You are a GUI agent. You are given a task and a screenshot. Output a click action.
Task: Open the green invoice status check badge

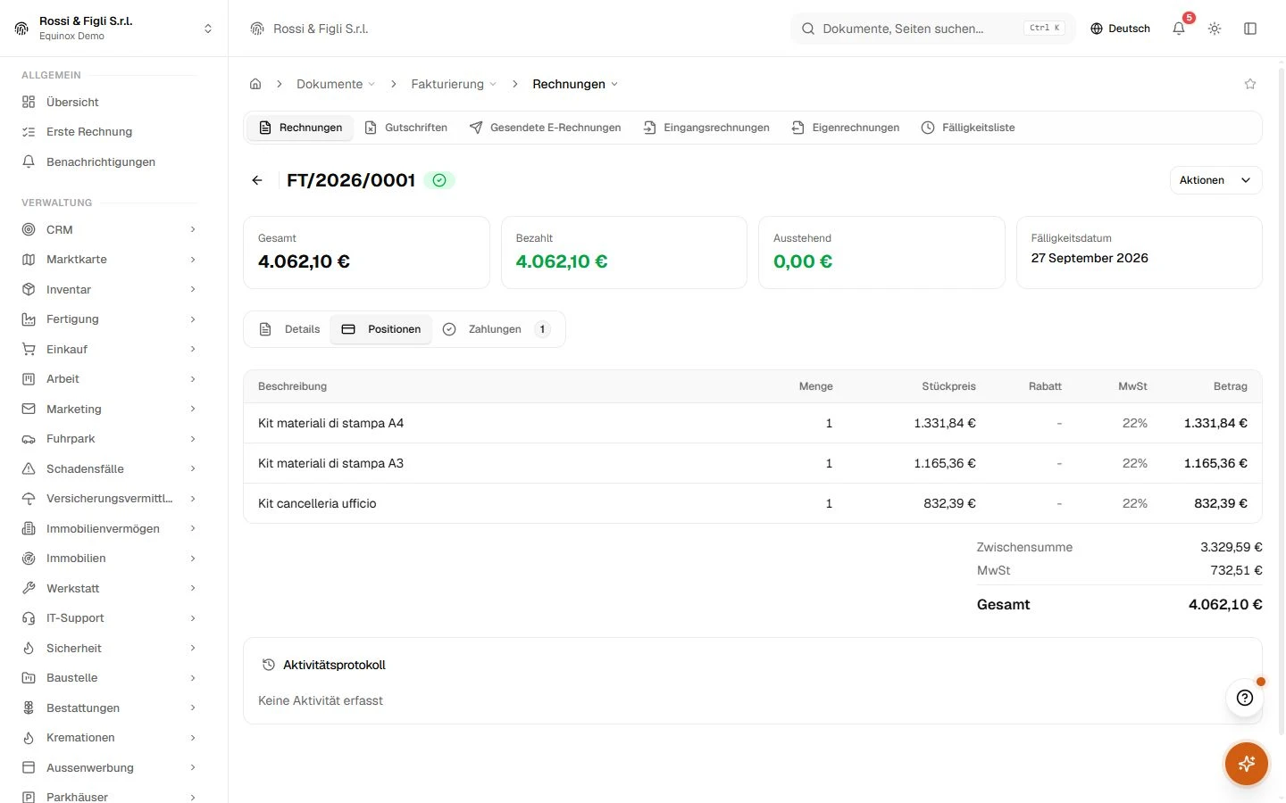[439, 180]
